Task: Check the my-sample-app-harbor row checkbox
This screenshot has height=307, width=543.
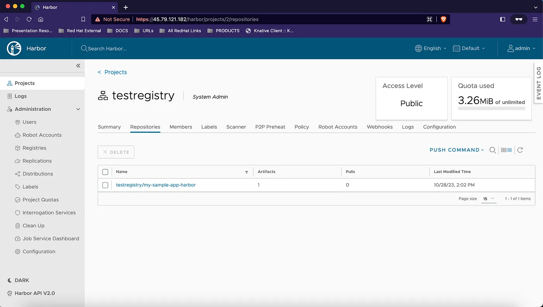Action: pyautogui.click(x=105, y=185)
